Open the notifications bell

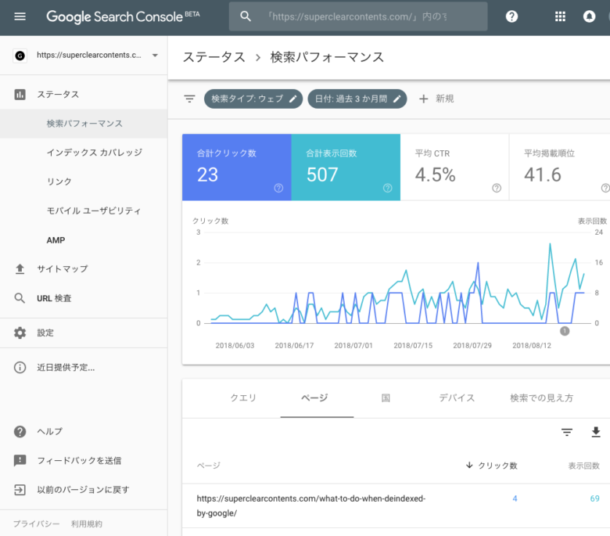pyautogui.click(x=589, y=16)
